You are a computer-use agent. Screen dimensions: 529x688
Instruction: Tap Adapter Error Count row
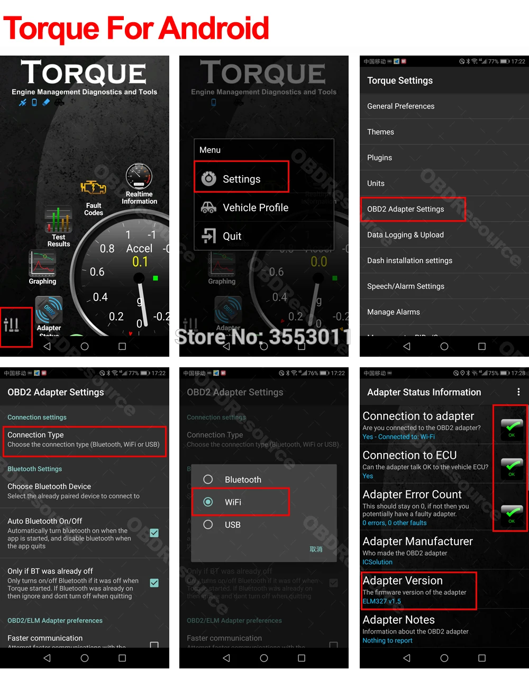[444, 508]
